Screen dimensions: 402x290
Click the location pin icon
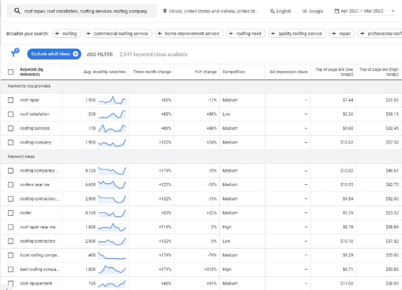point(165,11)
